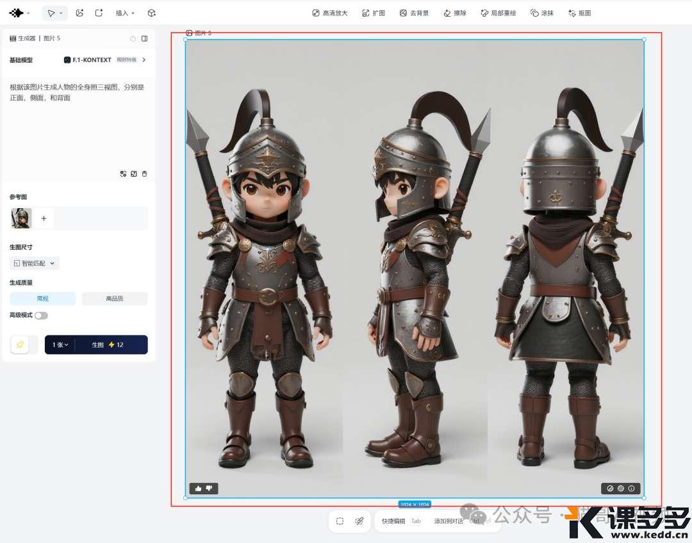This screenshot has width=692, height=543.
Task: Click the magic brush icon in bottom bar
Action: click(359, 521)
